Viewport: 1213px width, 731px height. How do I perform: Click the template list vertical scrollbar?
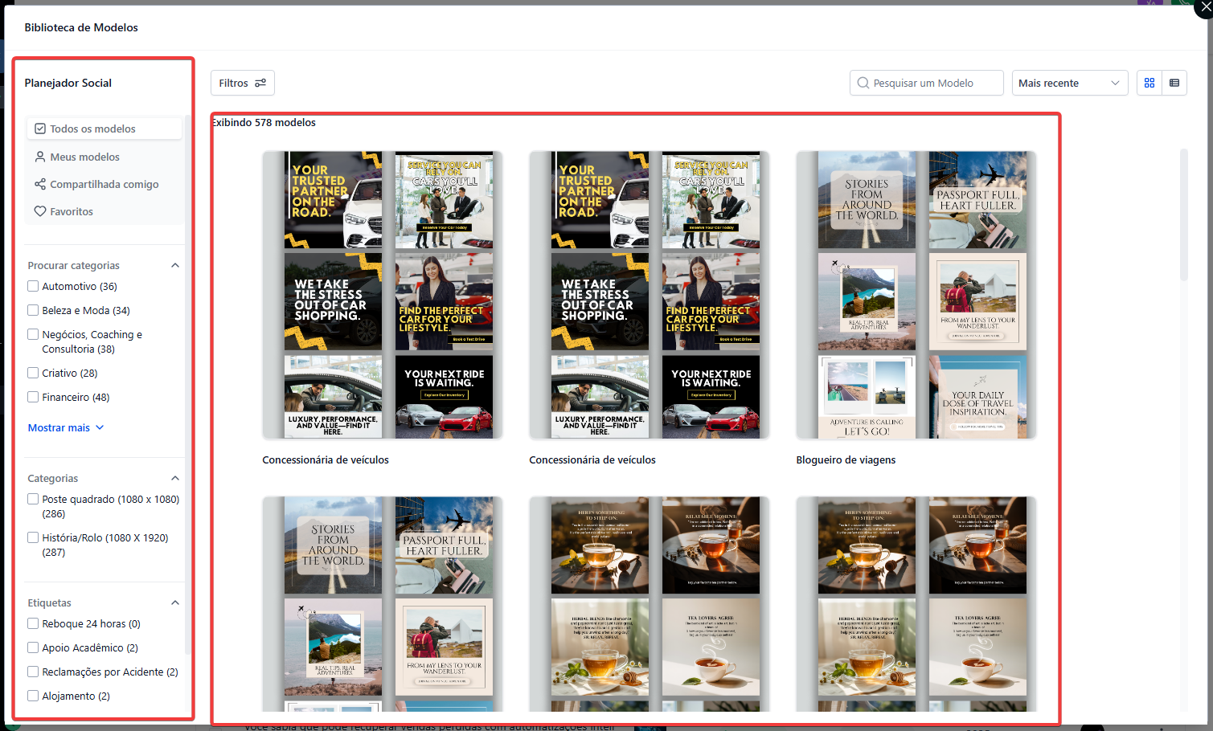[x=1184, y=214]
